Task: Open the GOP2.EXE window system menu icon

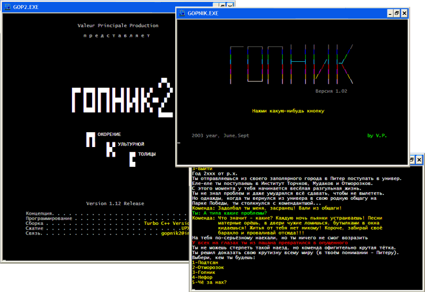Action: pos(7,7)
